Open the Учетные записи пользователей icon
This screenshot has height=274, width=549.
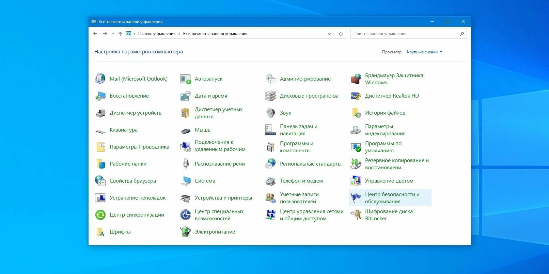coord(270,198)
